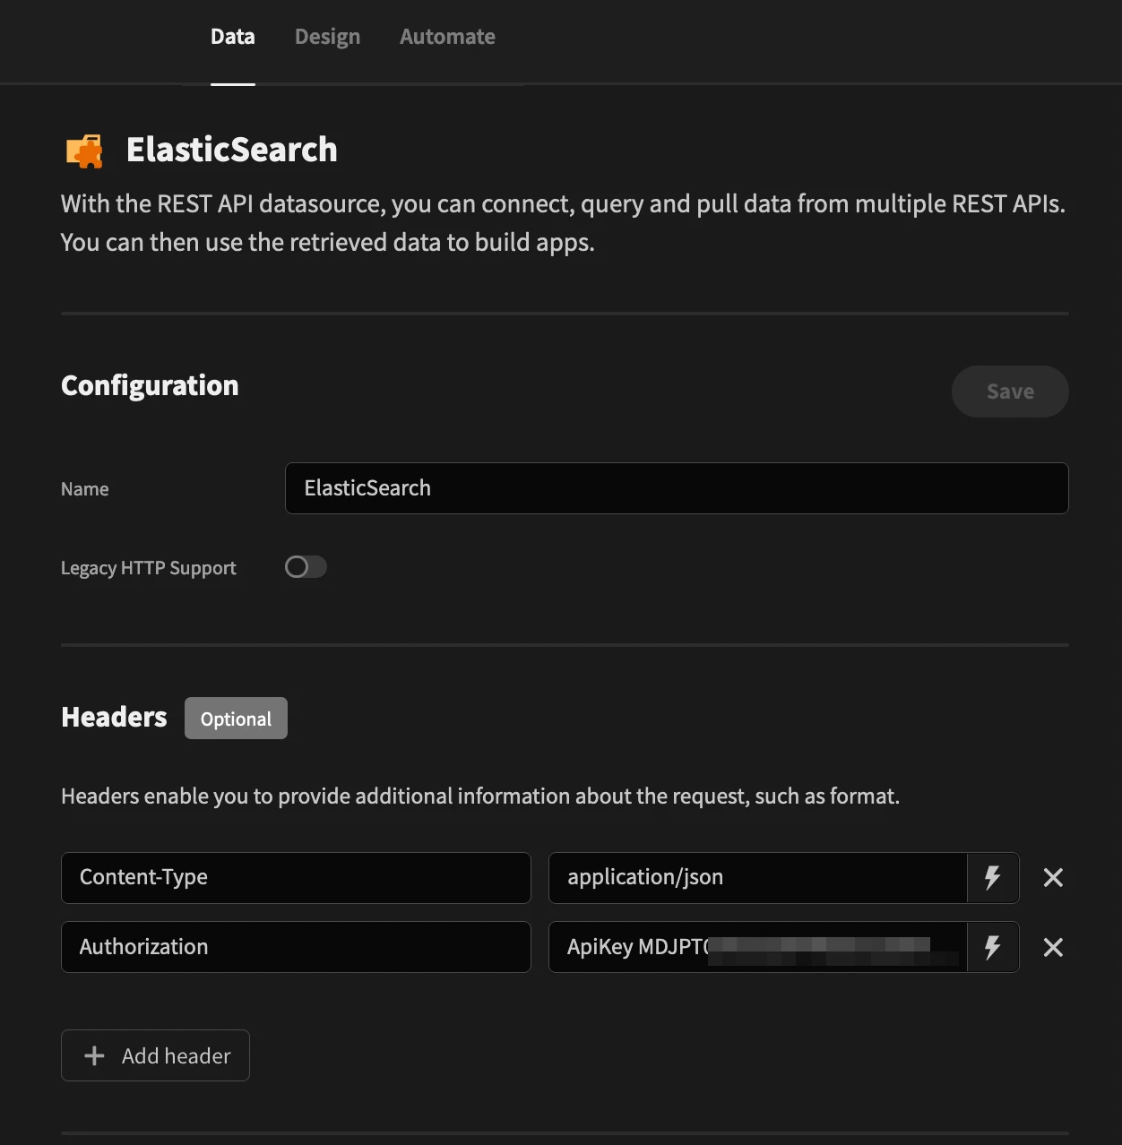Click the Headers section heading
Screen dimensions: 1122x1145
click(x=114, y=718)
